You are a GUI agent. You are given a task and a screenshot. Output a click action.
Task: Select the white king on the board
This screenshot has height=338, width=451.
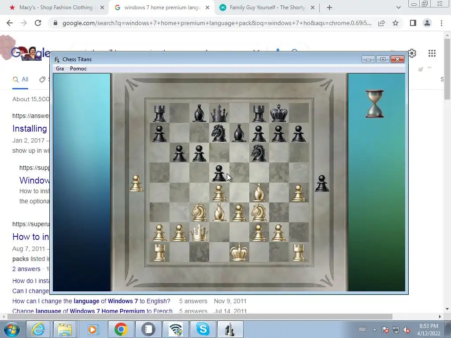[239, 252]
